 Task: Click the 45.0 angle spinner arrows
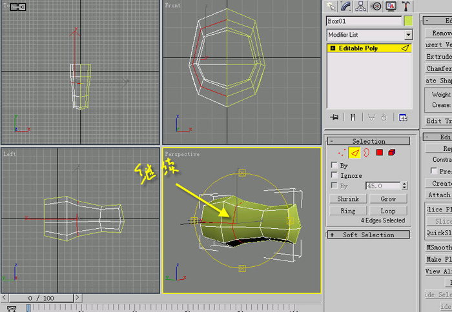404,186
